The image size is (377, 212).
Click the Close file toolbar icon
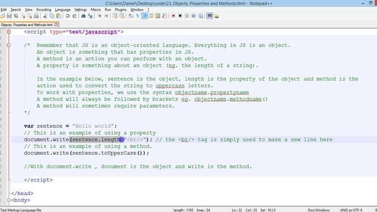point(23,16)
